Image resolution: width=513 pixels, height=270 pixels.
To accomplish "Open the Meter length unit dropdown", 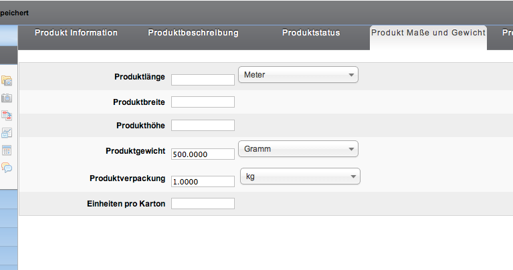I will point(298,75).
